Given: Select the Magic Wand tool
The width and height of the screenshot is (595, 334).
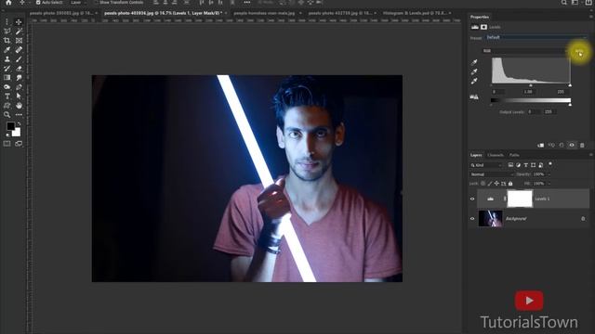Looking at the screenshot, I should click(x=19, y=31).
